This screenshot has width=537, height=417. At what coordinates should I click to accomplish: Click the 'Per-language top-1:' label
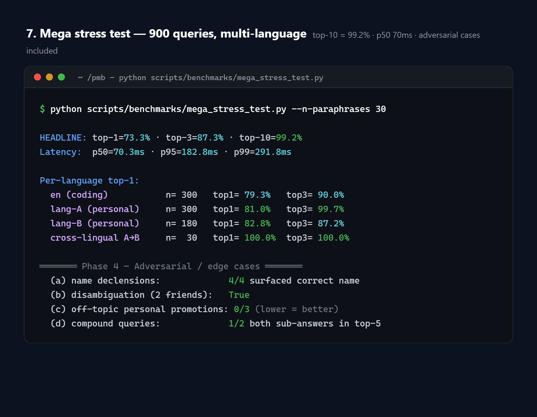[89, 181]
